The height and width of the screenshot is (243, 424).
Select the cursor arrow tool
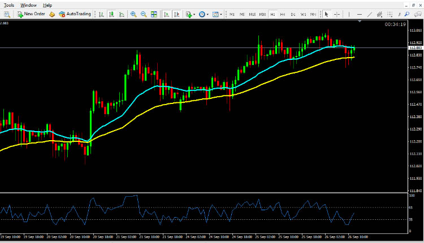pos(326,14)
